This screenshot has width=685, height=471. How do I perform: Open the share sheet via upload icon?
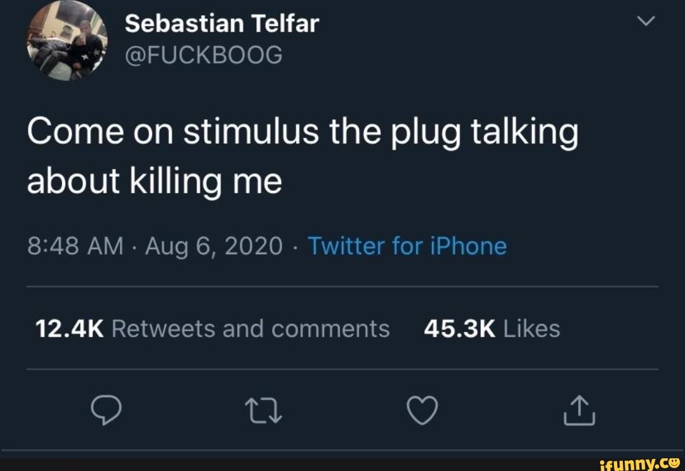click(578, 410)
